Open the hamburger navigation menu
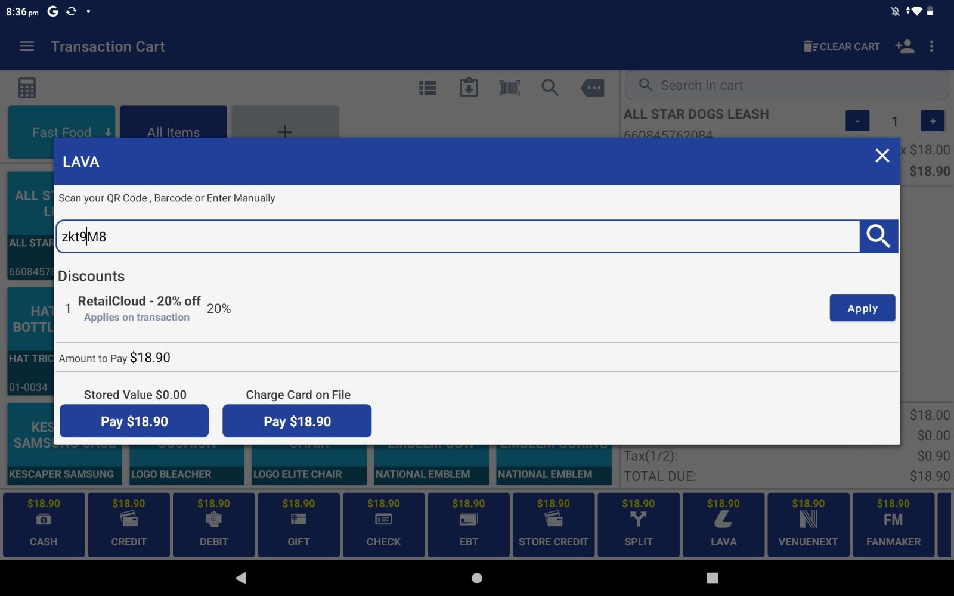 [27, 46]
